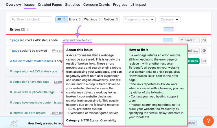Click 0 issues with duplicate title tags
The image size is (217, 128).
(x=32, y=92)
